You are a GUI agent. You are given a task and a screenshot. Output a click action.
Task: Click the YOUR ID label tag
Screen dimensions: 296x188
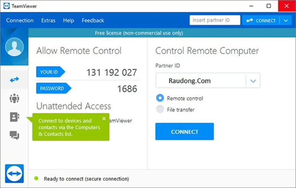tap(50, 72)
